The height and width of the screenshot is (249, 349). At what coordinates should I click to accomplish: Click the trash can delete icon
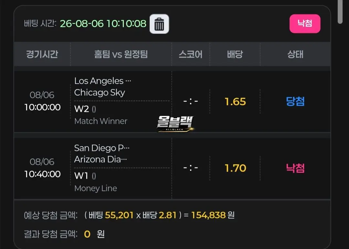159,24
